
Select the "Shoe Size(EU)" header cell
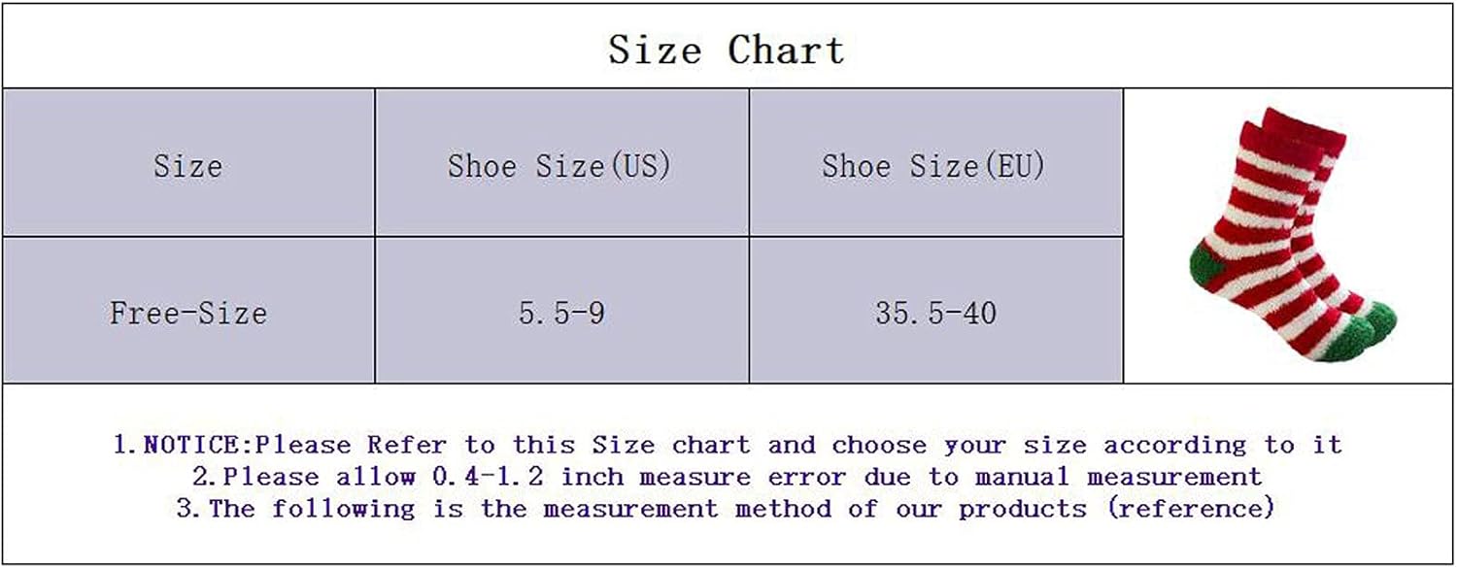click(x=934, y=165)
